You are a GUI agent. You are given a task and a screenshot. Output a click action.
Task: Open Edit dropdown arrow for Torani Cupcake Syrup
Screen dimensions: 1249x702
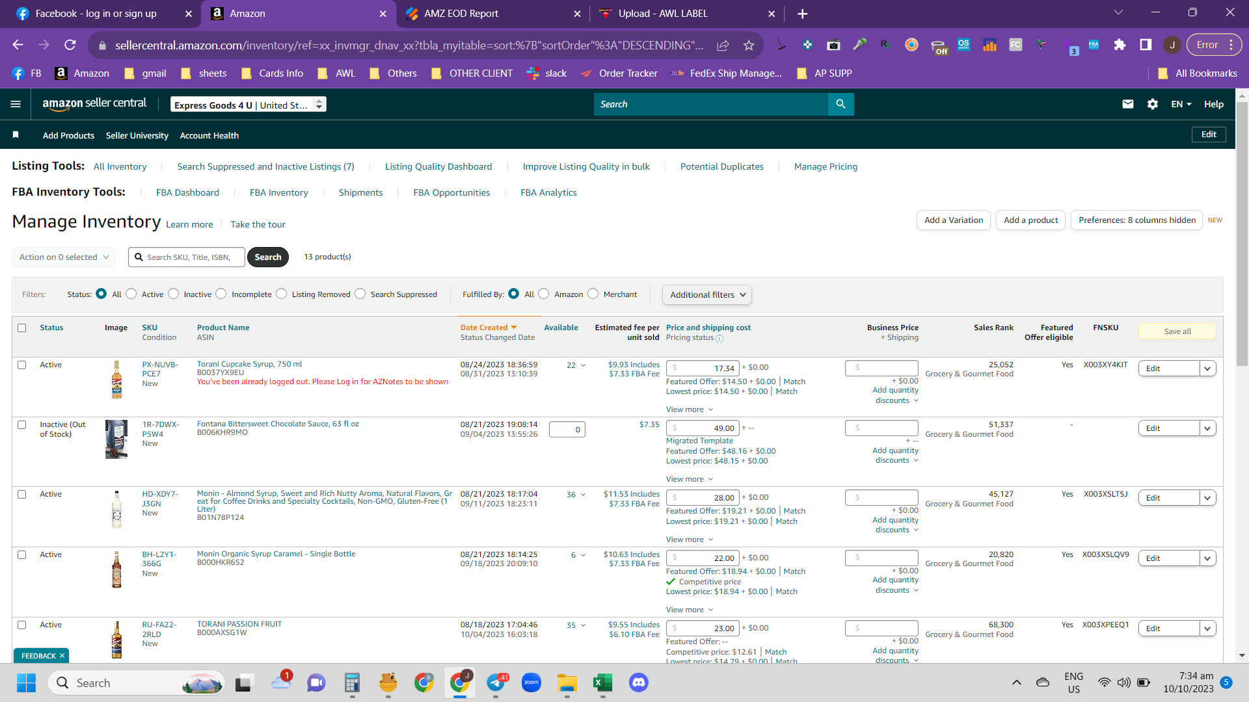point(1208,369)
